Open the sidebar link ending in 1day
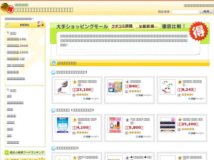Viewport: 214px width, 160px height. 16,39
